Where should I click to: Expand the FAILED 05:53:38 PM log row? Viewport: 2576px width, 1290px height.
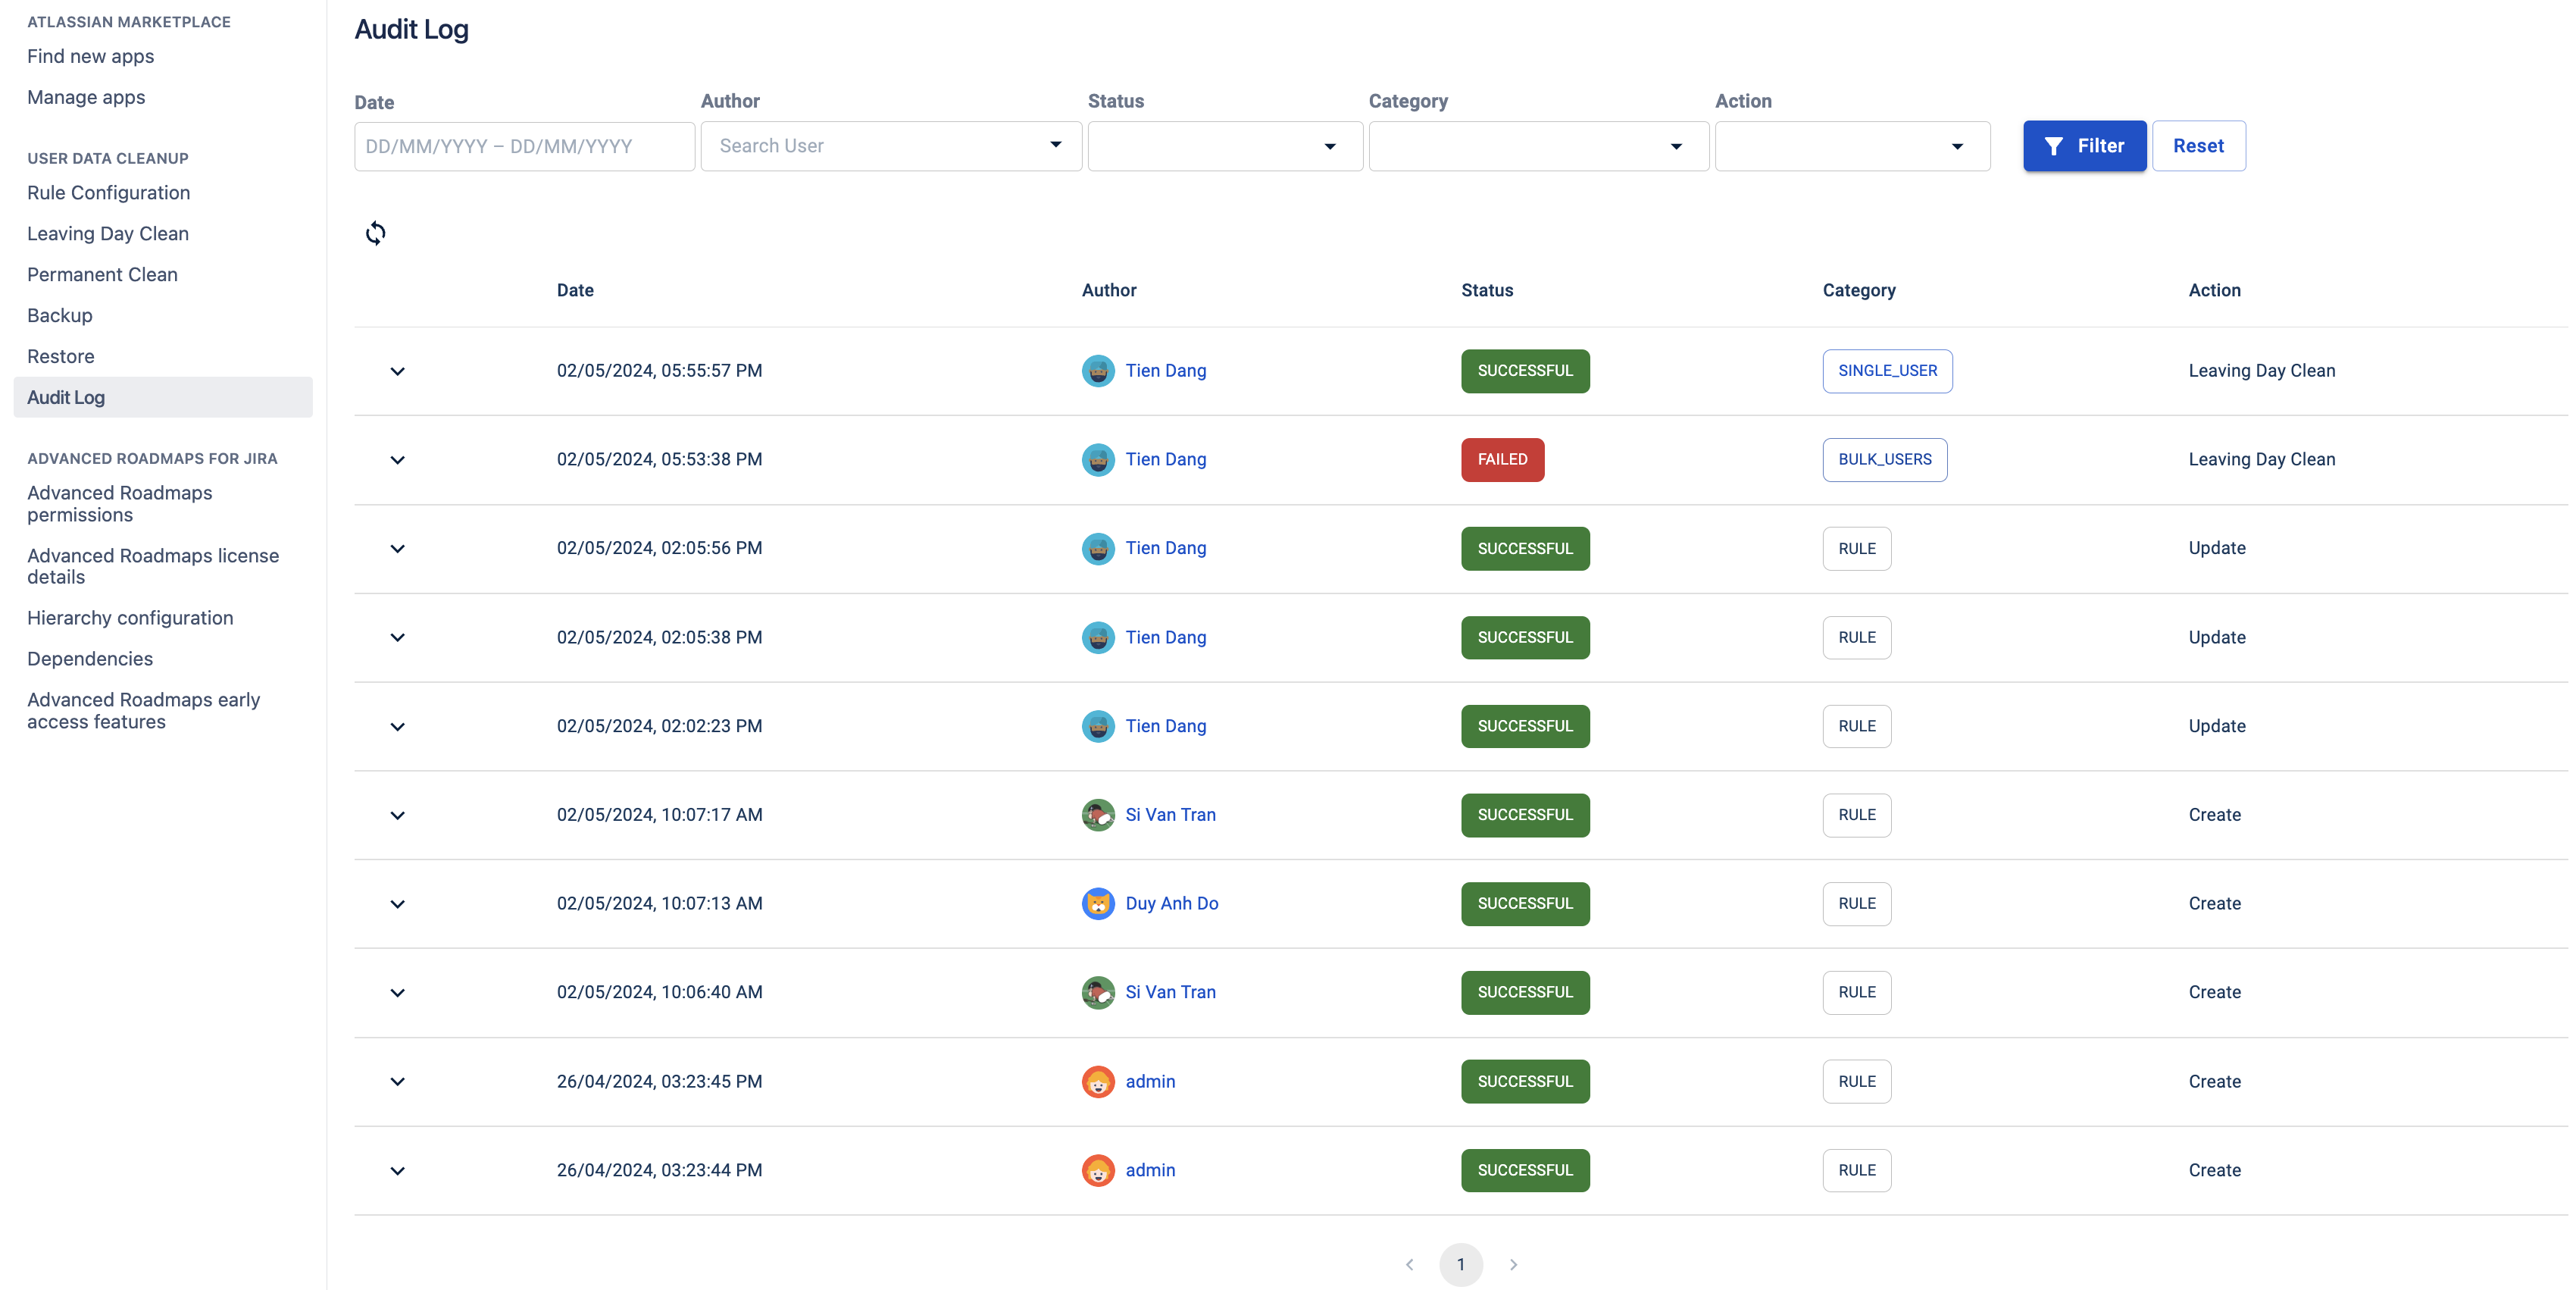pos(397,460)
